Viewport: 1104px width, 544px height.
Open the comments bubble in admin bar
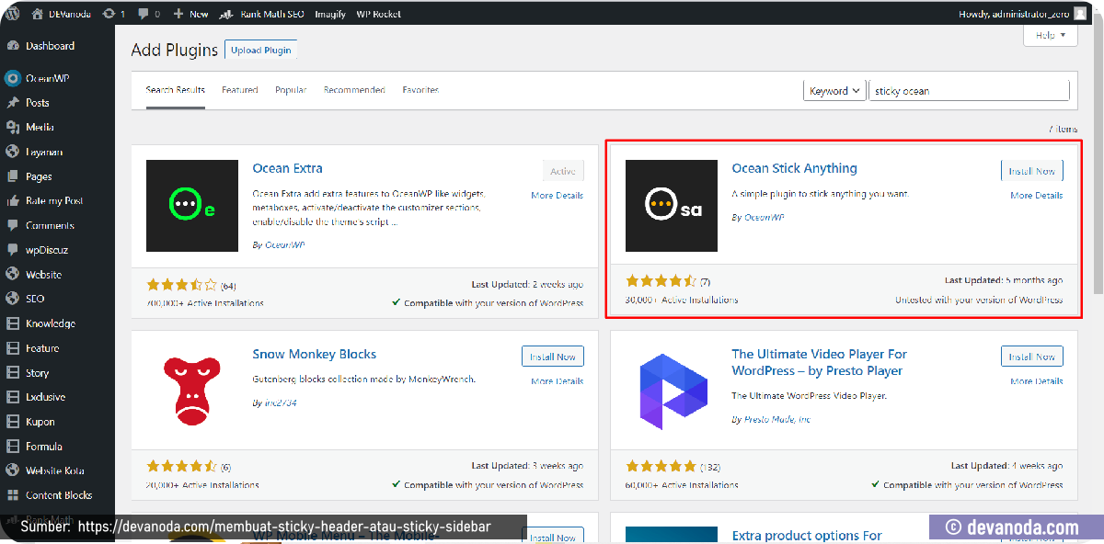(143, 15)
